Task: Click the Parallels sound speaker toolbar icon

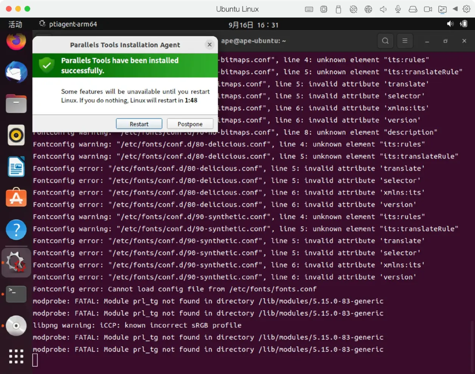Action: [383, 9]
